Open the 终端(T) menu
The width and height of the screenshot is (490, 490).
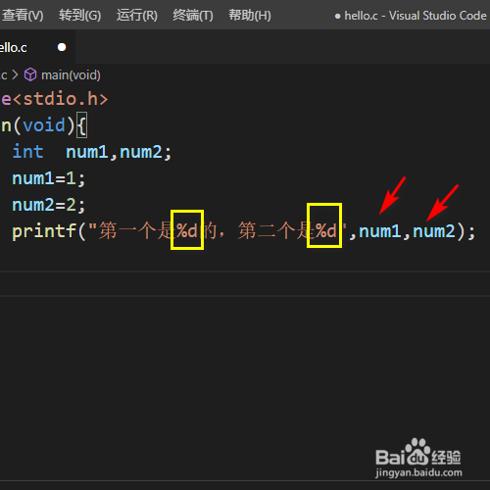point(193,15)
